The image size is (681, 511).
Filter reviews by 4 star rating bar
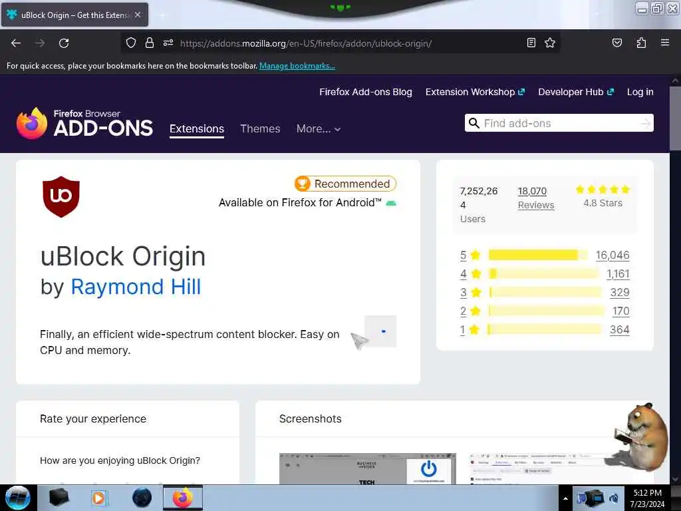coord(543,273)
